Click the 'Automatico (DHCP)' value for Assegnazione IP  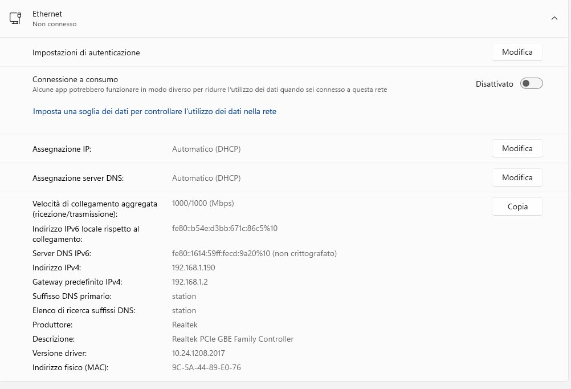(206, 149)
